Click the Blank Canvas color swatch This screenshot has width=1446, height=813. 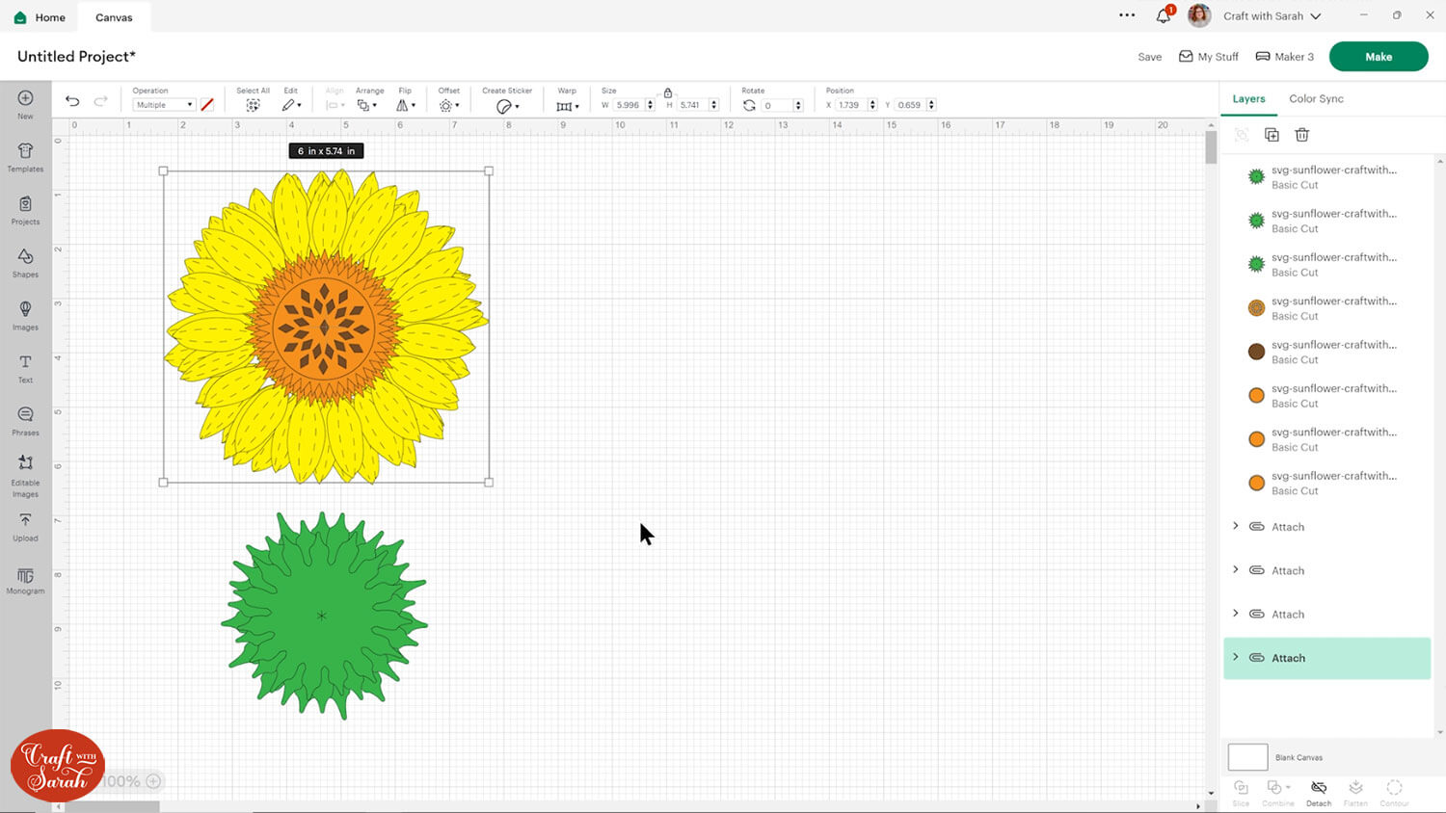coord(1247,757)
